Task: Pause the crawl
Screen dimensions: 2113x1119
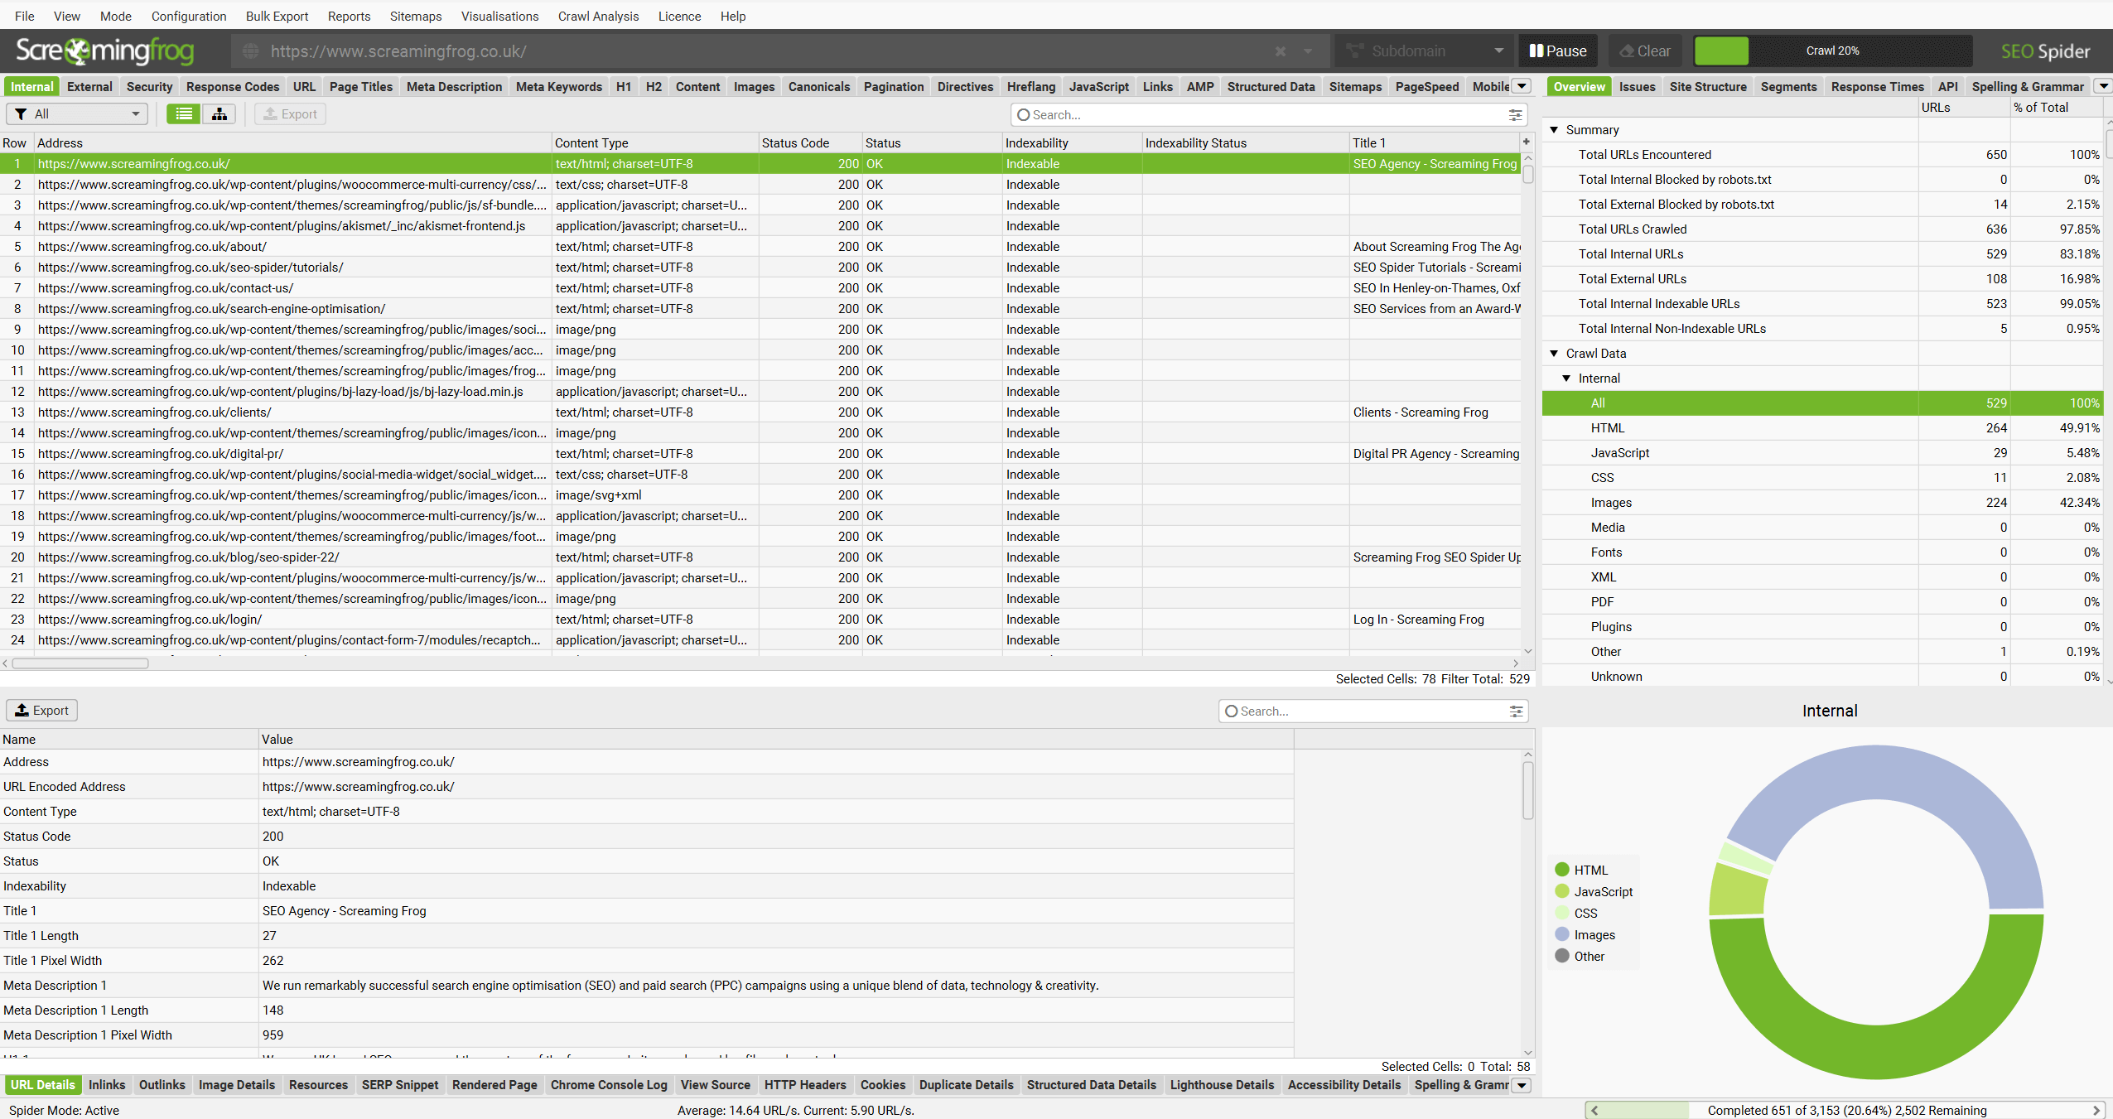Action: click(1558, 51)
